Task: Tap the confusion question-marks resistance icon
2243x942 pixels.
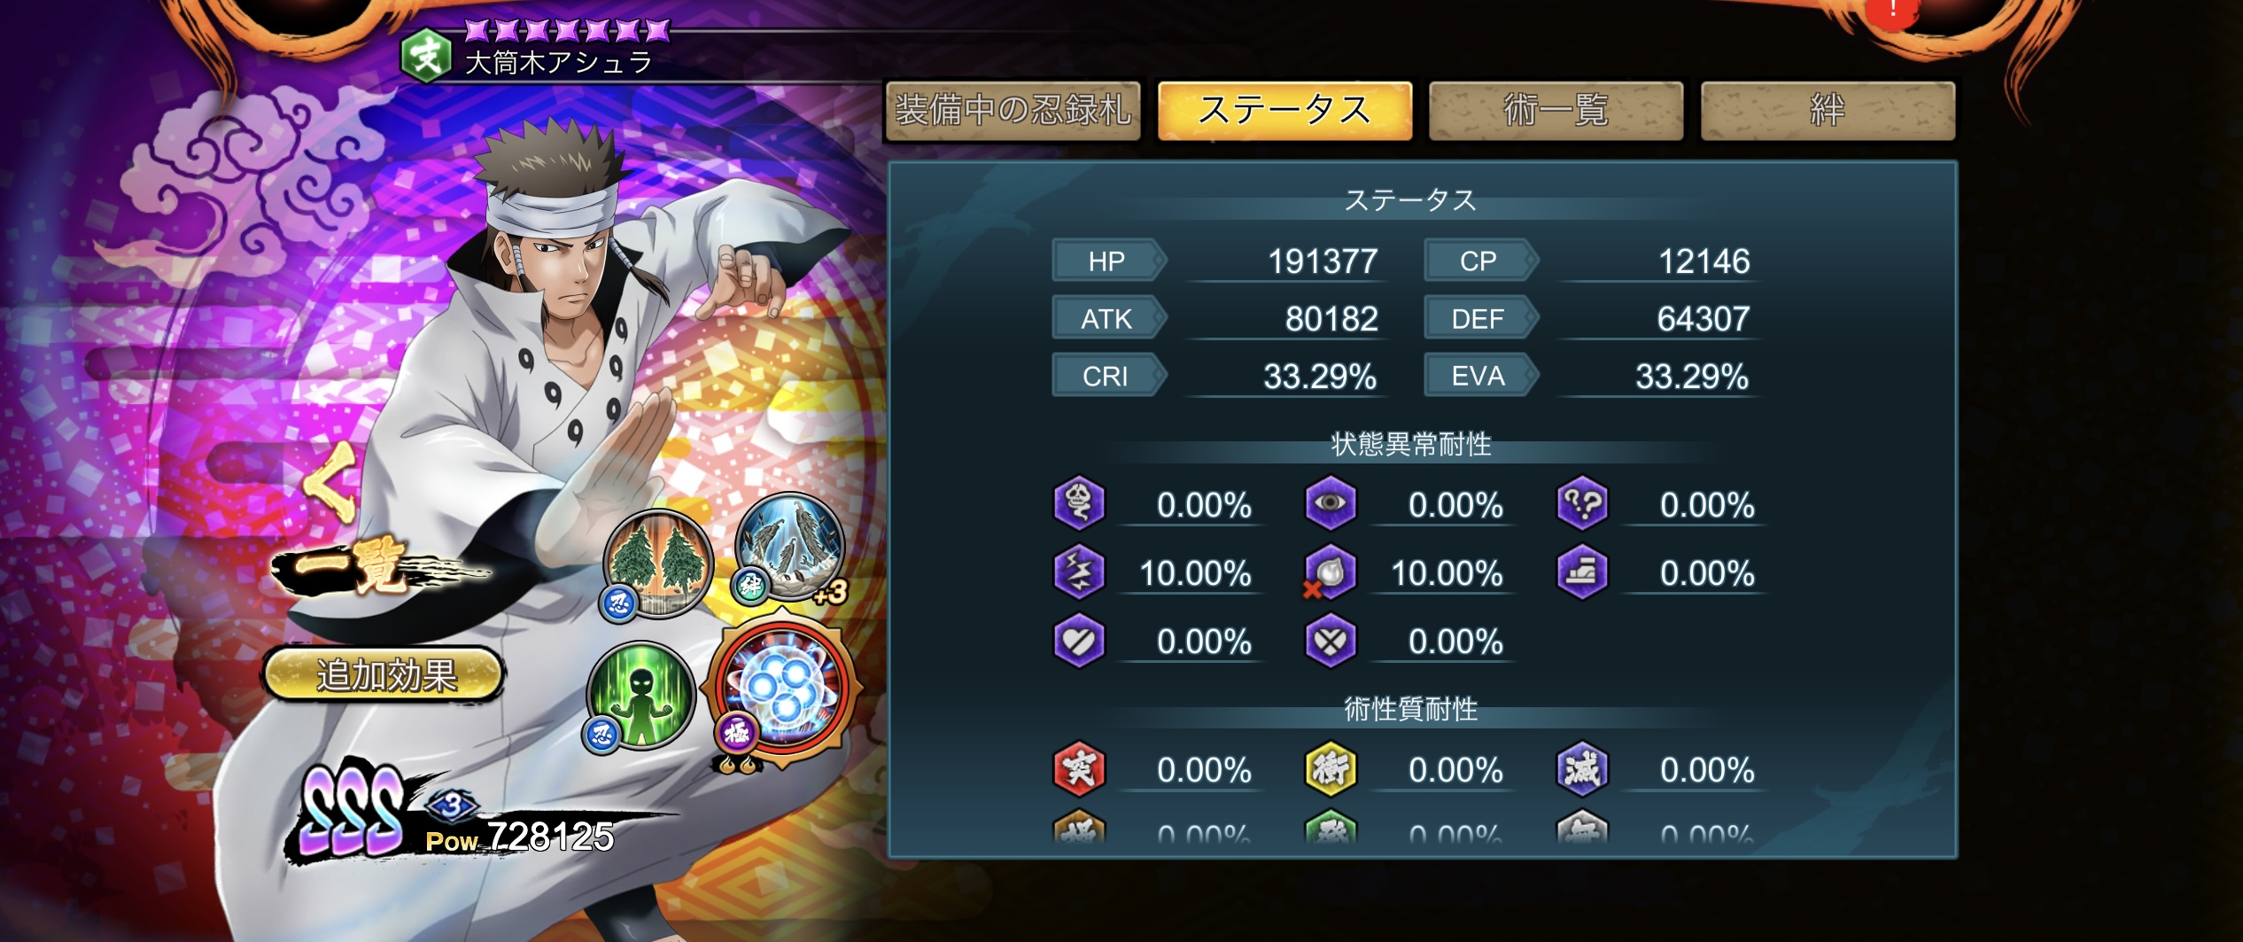Action: (1582, 503)
